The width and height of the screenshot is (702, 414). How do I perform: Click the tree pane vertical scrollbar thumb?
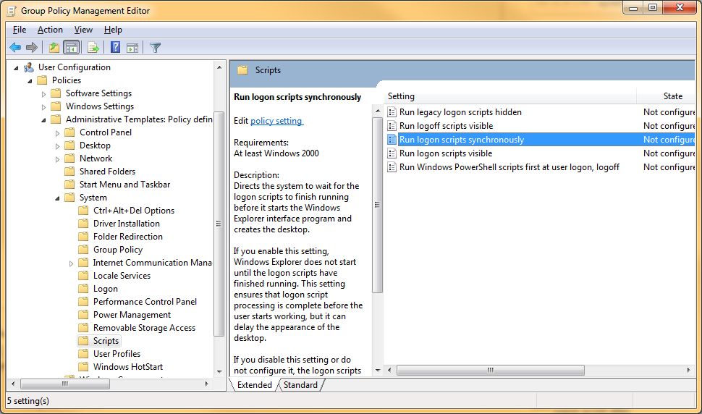[219, 224]
